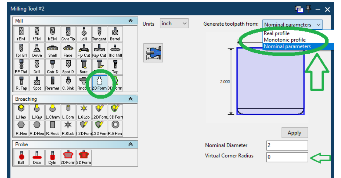
Task: Select the fEM mill tool
Action: click(37, 34)
